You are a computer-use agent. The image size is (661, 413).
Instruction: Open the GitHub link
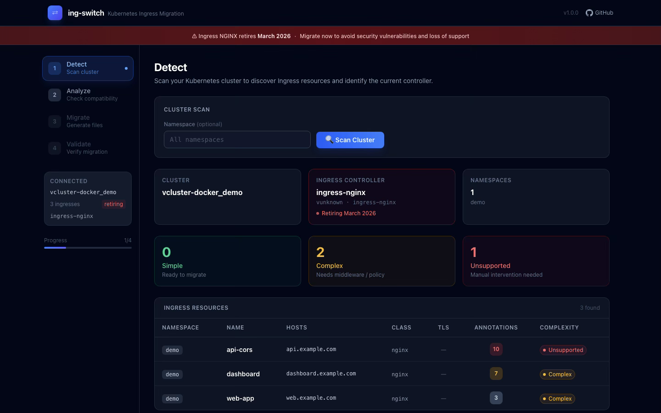pos(599,13)
